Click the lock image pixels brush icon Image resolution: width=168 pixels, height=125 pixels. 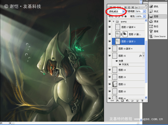(x=119, y=16)
